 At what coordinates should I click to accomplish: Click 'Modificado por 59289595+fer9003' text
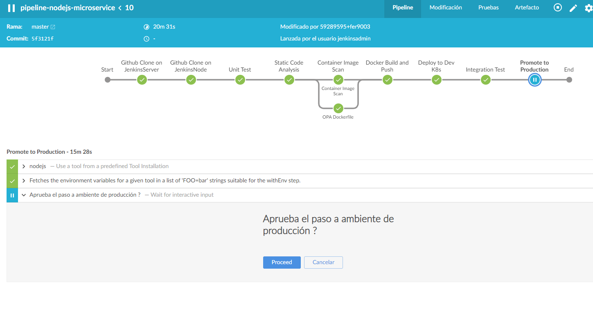pos(325,27)
